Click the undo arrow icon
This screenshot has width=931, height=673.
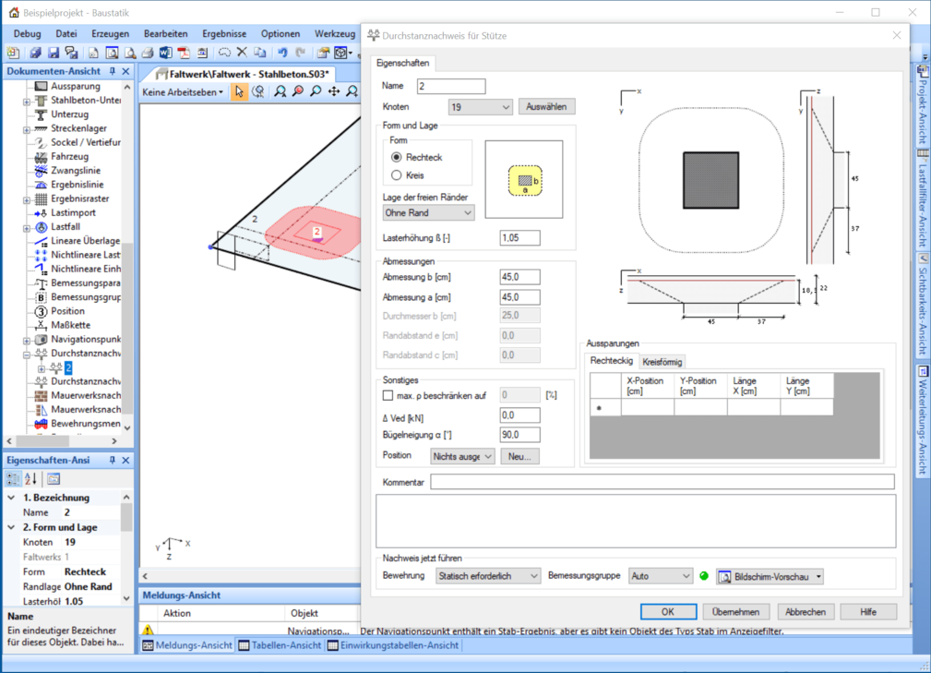[282, 54]
